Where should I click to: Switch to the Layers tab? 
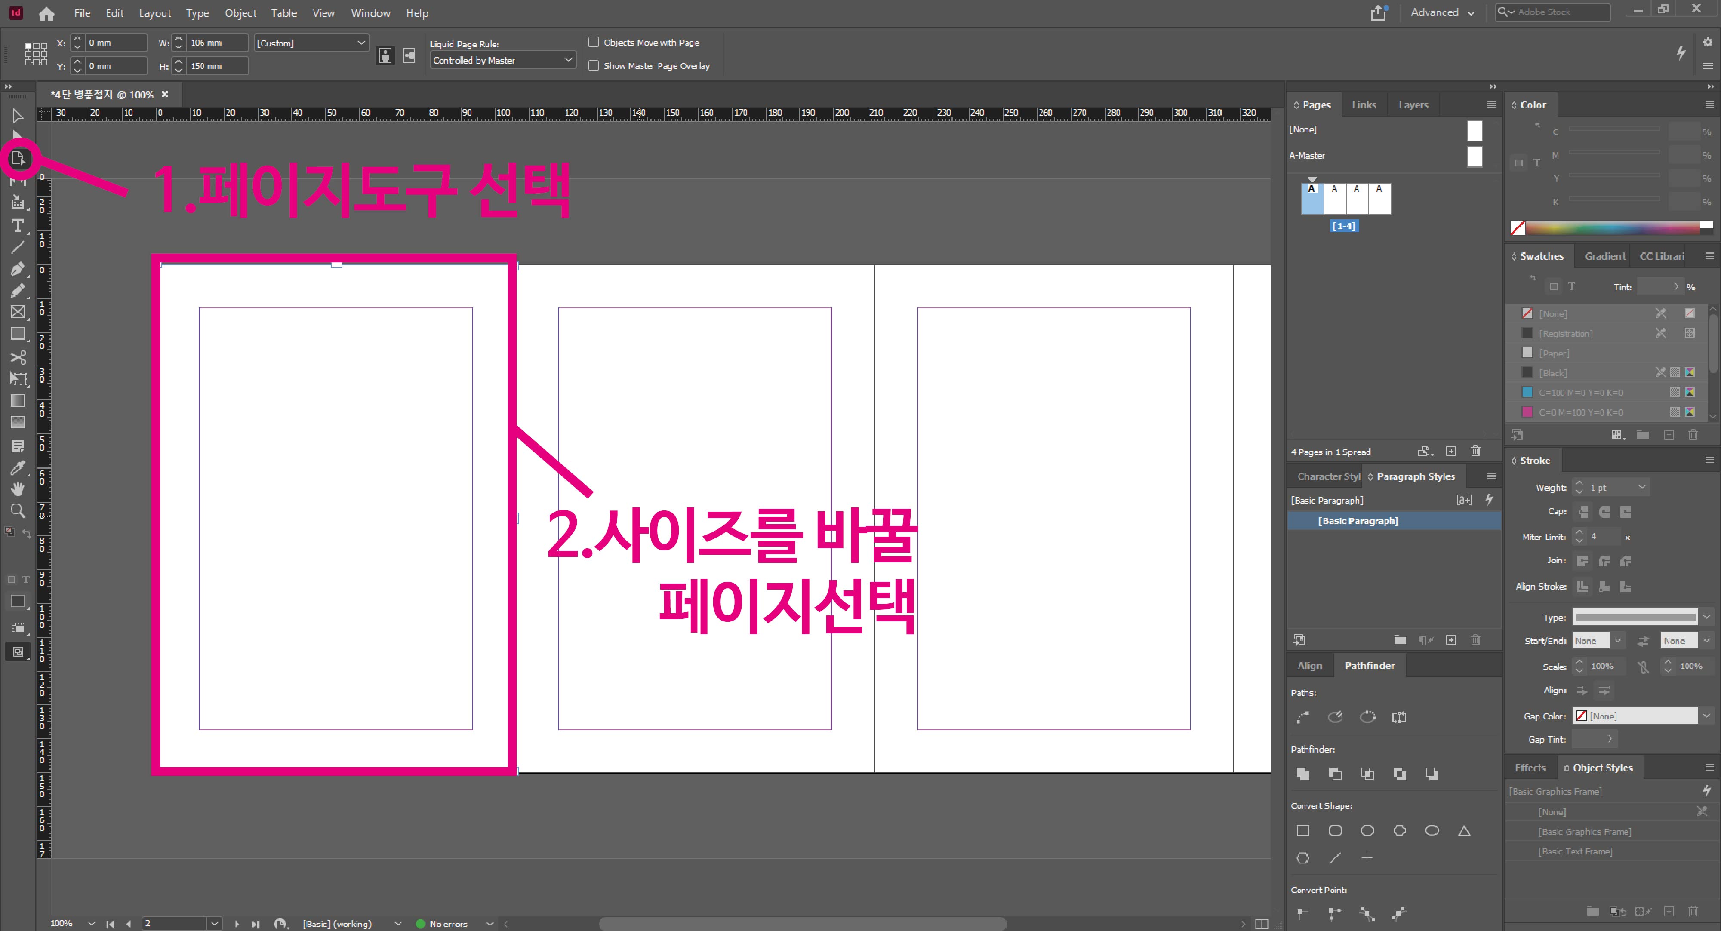(x=1413, y=105)
